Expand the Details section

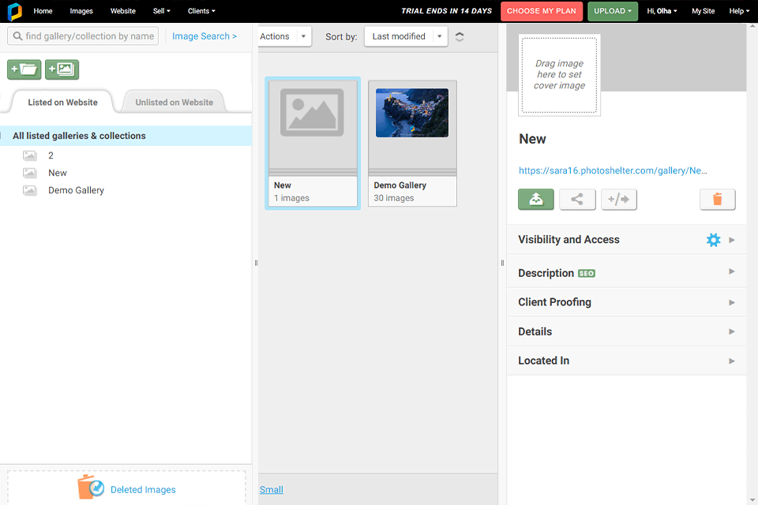pyautogui.click(x=626, y=331)
